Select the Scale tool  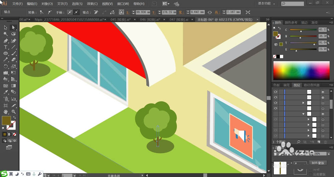tap(13, 66)
